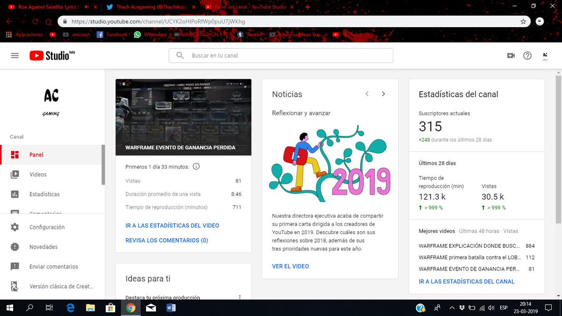Open the Mail app from the taskbar
Viewport: 562px width, 316px height.
pyautogui.click(x=151, y=308)
